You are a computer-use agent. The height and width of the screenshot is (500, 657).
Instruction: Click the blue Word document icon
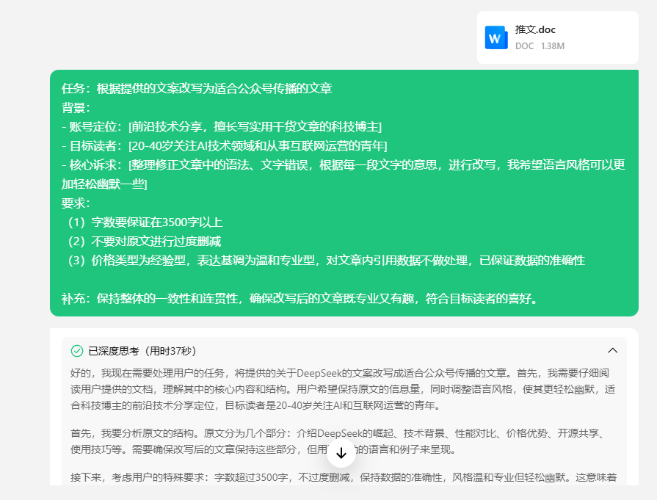tap(496, 37)
